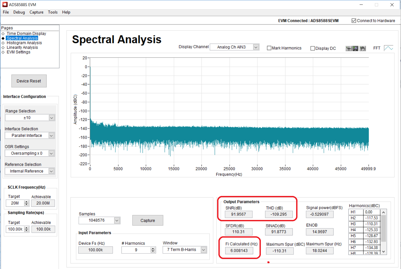This screenshot has width=401, height=269.
Task: Click the SCLK Achievable value 20.00M
Action: (43, 203)
